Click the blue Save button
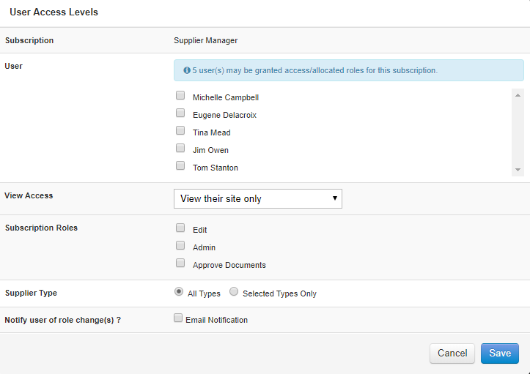Image resolution: width=530 pixels, height=374 pixels. (x=499, y=354)
